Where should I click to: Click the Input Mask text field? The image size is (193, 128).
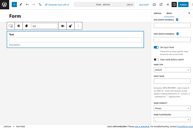172,81
